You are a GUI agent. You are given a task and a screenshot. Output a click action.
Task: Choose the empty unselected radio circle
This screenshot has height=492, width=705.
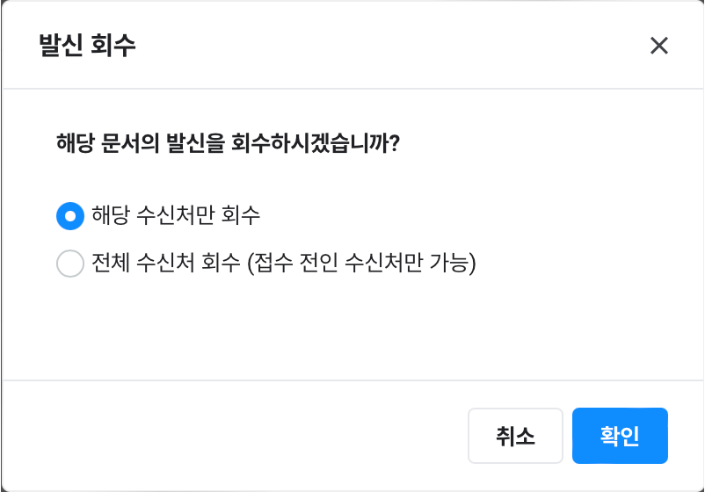click(70, 264)
